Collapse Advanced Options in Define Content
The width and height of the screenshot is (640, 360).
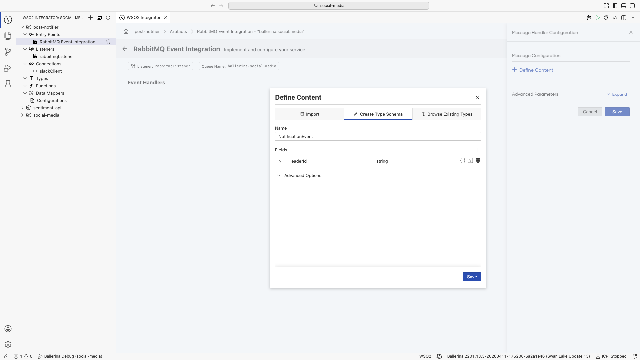click(x=279, y=175)
